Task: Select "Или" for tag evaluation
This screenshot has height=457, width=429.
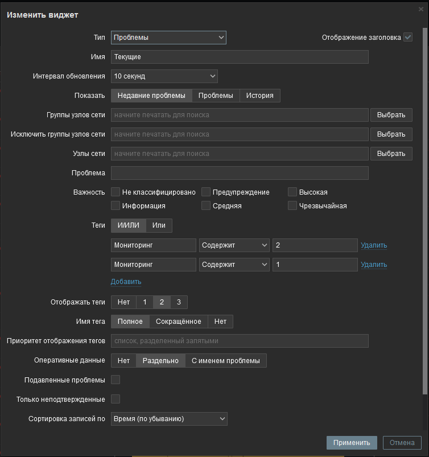Action: (x=159, y=225)
